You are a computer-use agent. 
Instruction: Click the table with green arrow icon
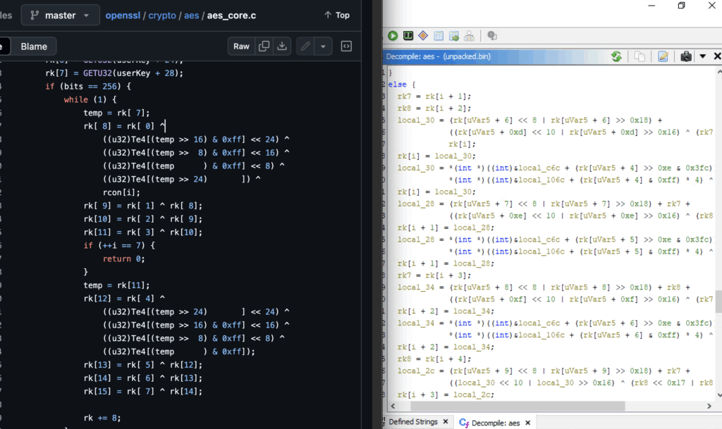pos(454,35)
